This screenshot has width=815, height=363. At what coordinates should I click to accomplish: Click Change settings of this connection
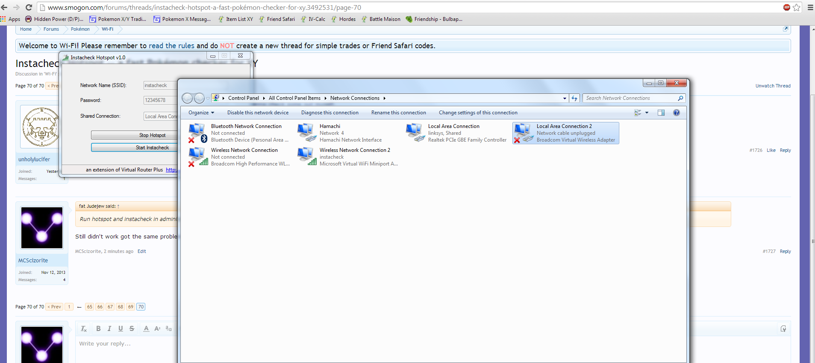click(x=478, y=113)
